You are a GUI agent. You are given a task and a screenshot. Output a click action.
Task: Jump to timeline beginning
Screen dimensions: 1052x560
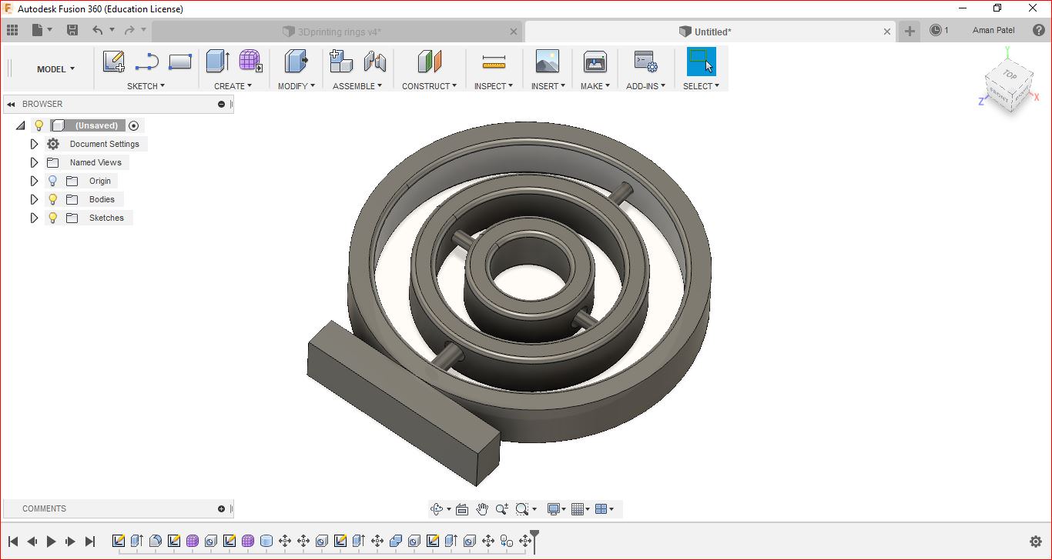pos(13,542)
